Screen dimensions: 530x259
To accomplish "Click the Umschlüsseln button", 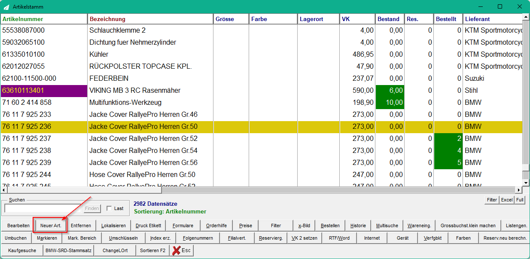I will click(x=123, y=238).
